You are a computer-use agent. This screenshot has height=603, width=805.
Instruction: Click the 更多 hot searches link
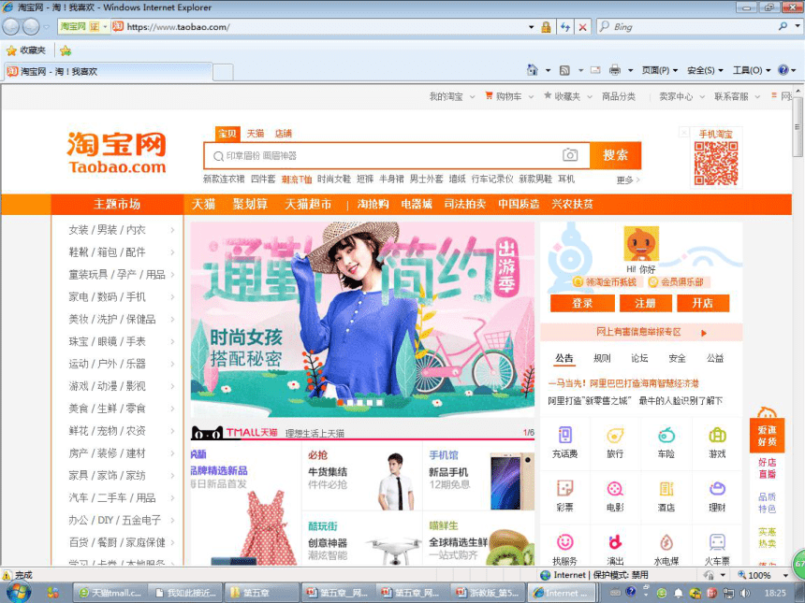coord(628,180)
